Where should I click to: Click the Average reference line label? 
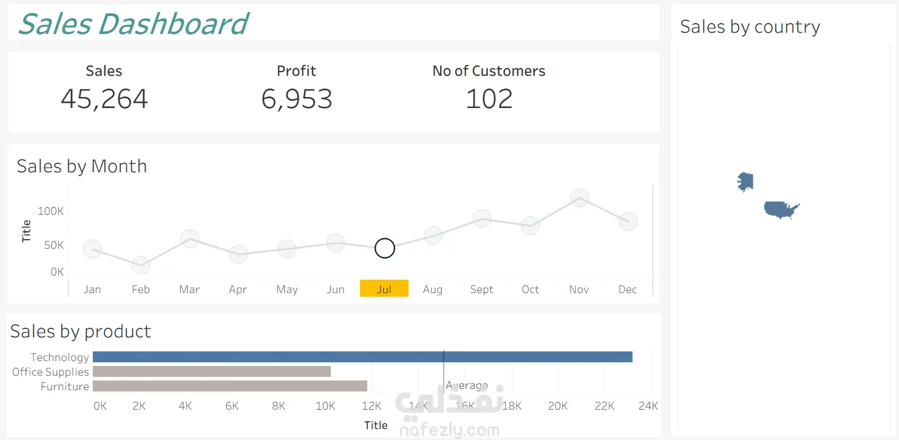[x=467, y=385]
